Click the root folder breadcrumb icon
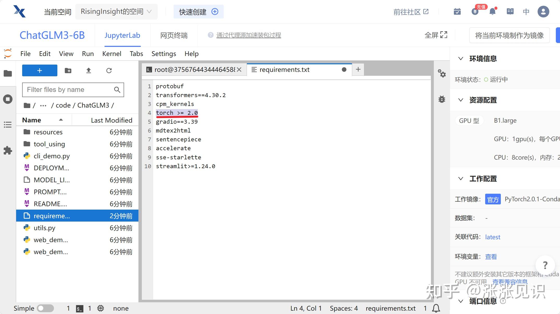The height and width of the screenshot is (314, 560). click(x=27, y=105)
